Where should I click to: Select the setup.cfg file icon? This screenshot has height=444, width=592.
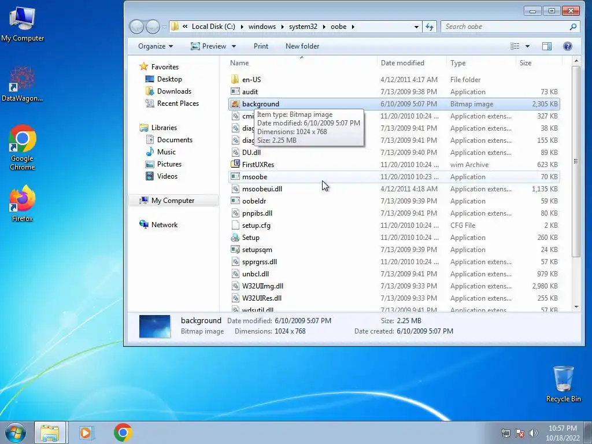pos(235,225)
